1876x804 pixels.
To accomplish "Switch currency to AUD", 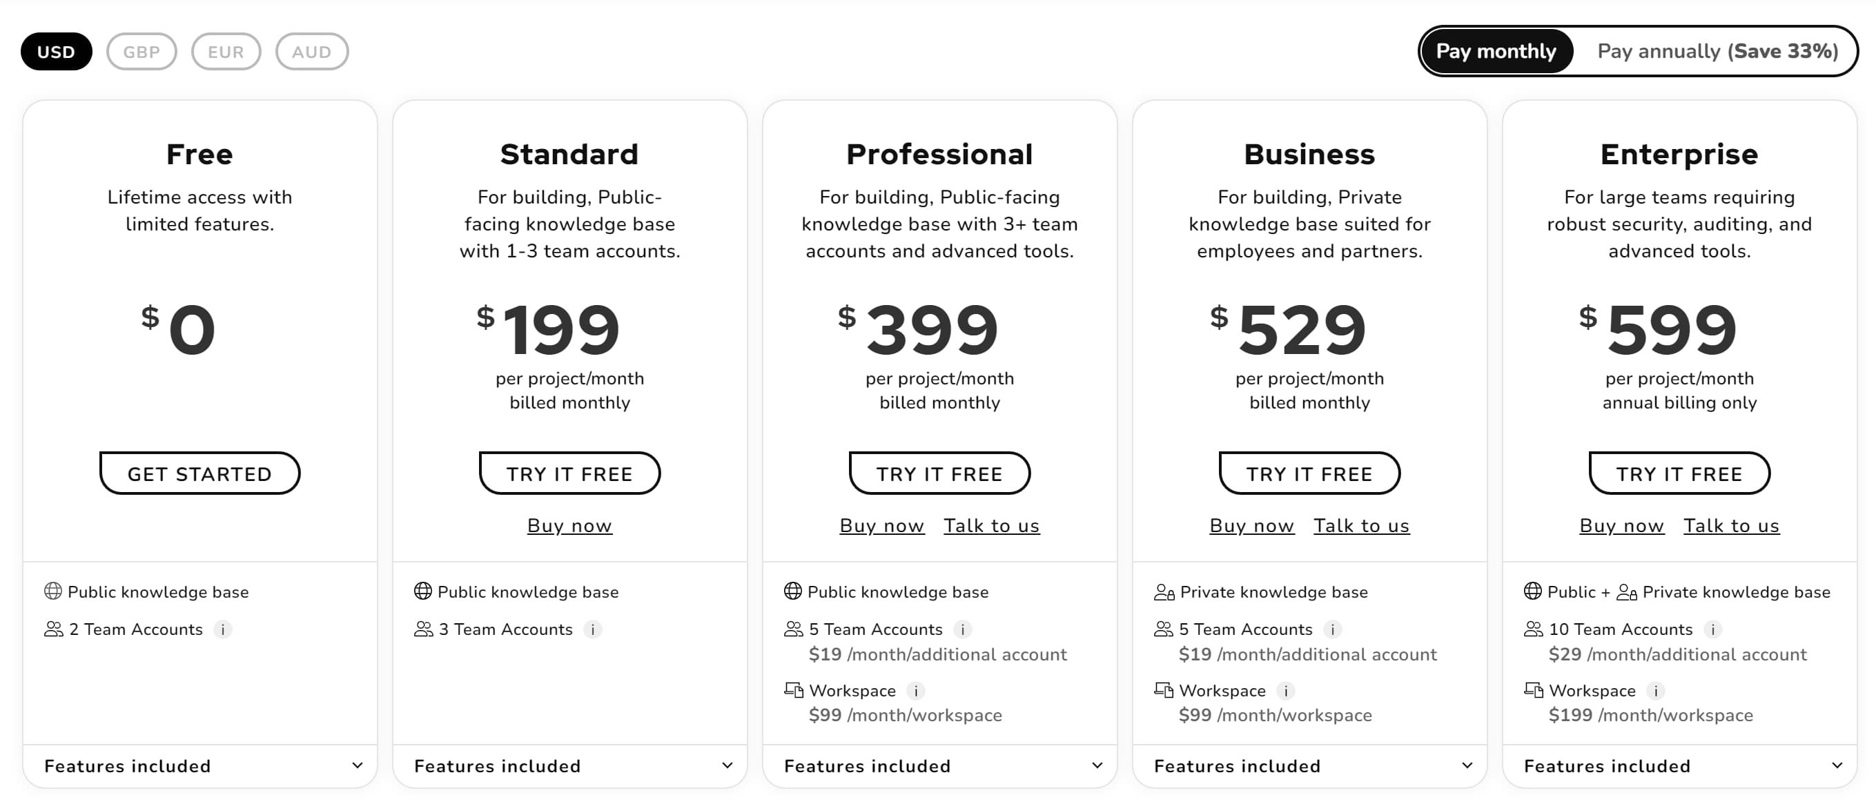I will (x=312, y=51).
